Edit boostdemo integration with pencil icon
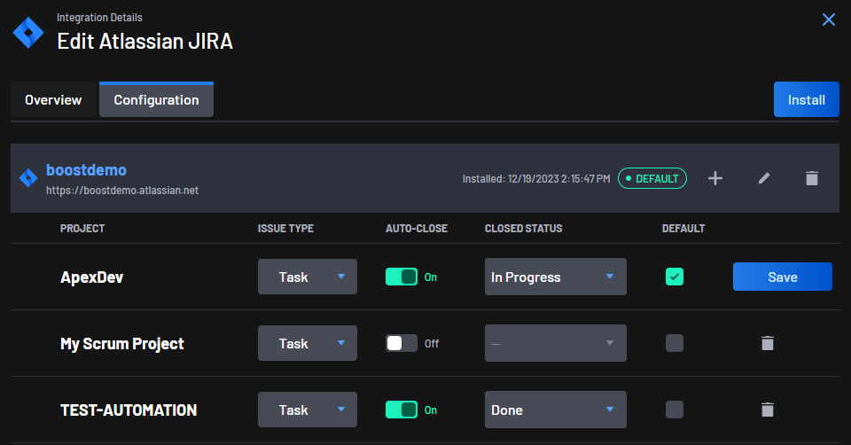 (x=763, y=178)
